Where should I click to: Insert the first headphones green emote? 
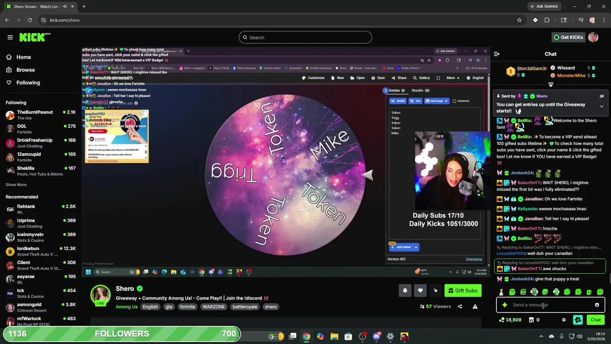534,291
